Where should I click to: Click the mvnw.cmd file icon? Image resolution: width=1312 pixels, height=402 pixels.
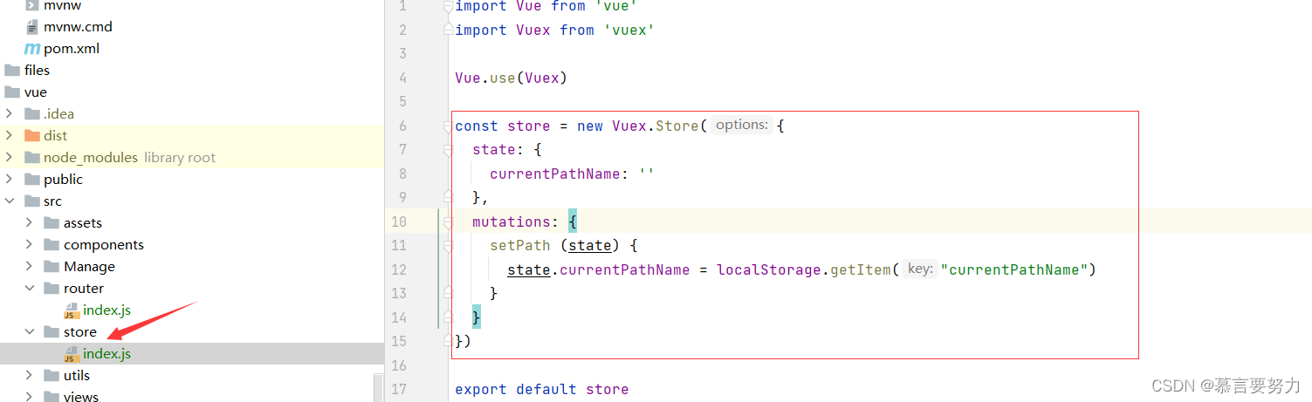(32, 27)
